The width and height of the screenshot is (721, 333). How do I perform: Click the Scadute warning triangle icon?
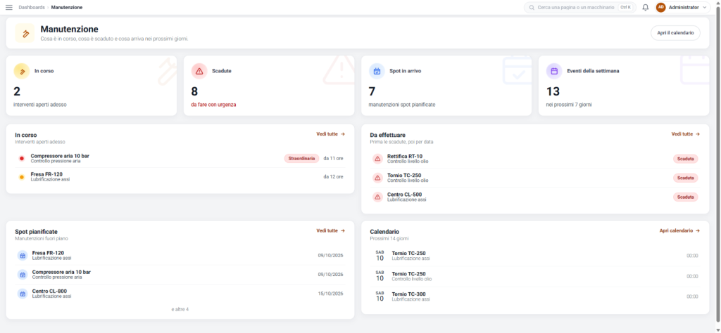point(199,71)
